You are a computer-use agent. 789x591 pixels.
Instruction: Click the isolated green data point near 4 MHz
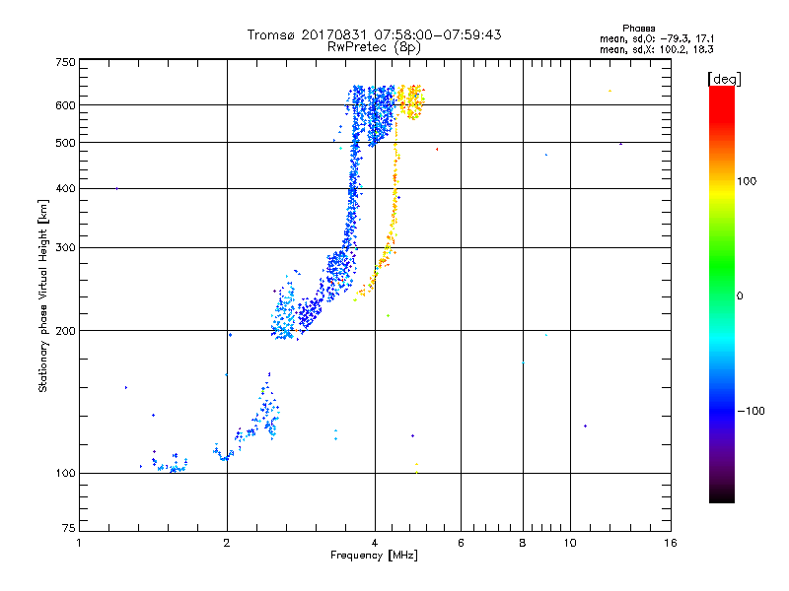point(388,315)
